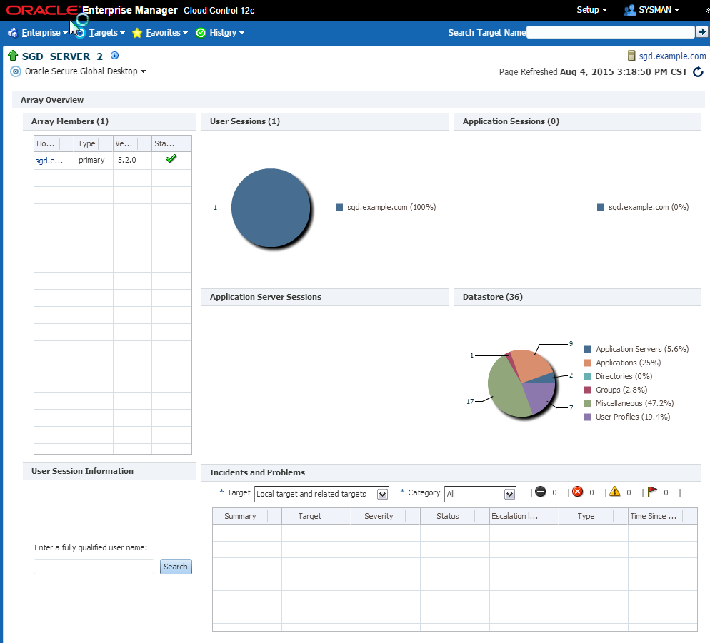Sort incidents by Summary column
The height and width of the screenshot is (643, 710).
click(246, 516)
